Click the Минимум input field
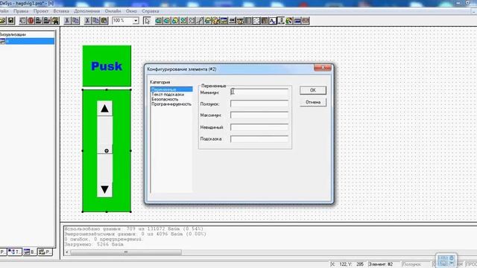Image resolution: width=477 pixels, height=268 pixels. pyautogui.click(x=259, y=92)
